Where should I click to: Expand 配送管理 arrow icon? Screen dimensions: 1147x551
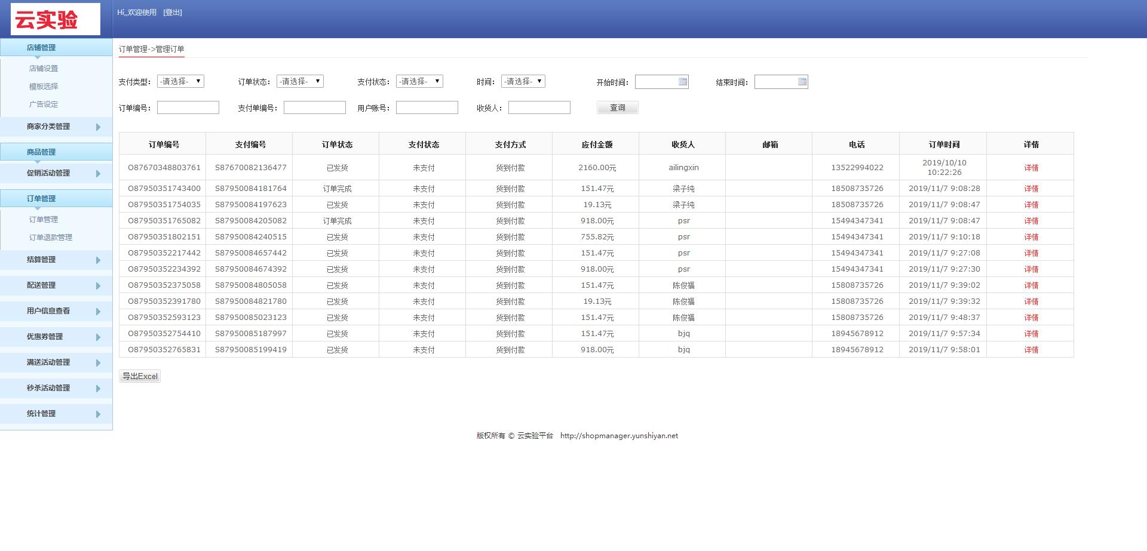[x=98, y=286]
